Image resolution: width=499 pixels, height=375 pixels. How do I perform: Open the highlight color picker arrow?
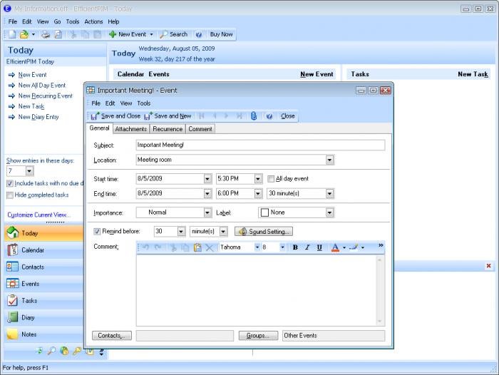pyautogui.click(x=363, y=247)
